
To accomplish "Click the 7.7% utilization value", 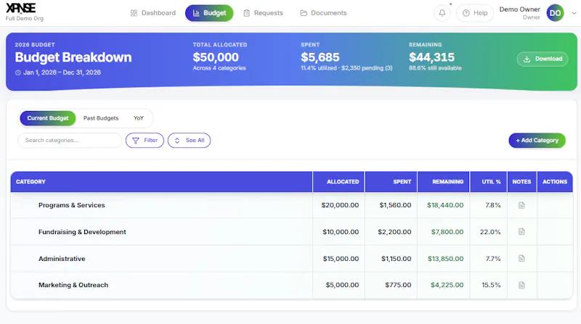I will tap(493, 259).
